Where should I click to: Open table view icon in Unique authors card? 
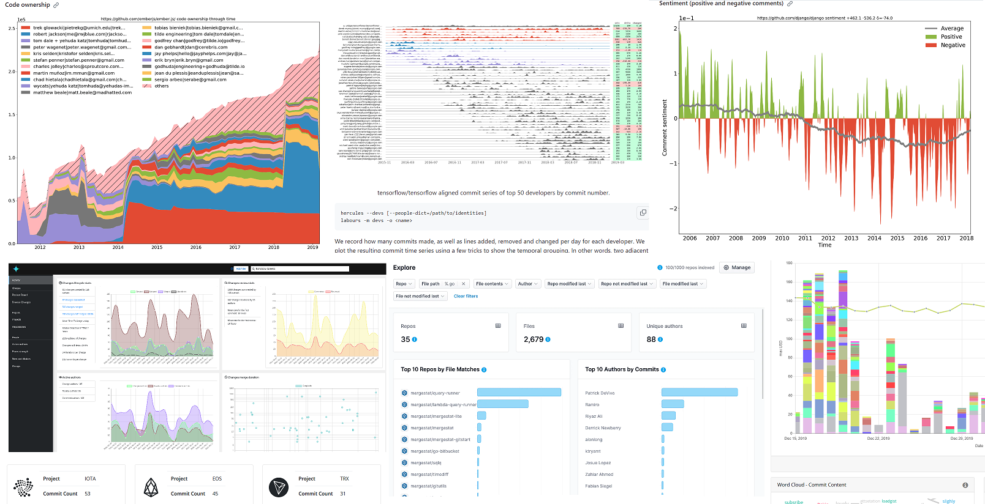click(x=744, y=326)
